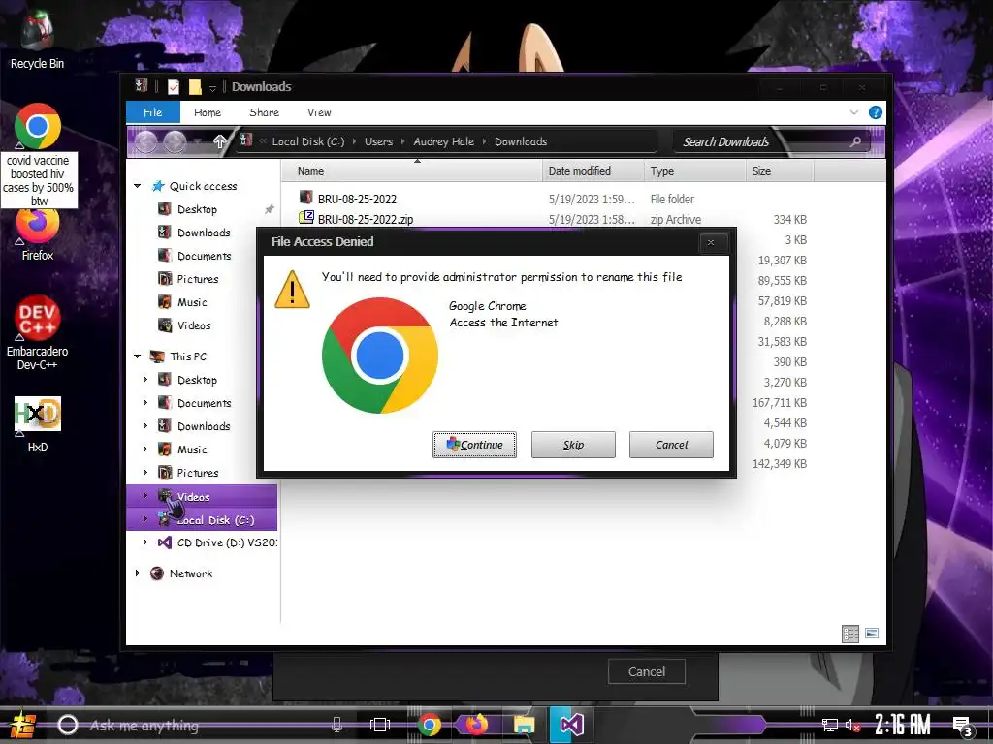Select Pictures under Quick access
Viewport: 993px width, 744px height.
197,279
